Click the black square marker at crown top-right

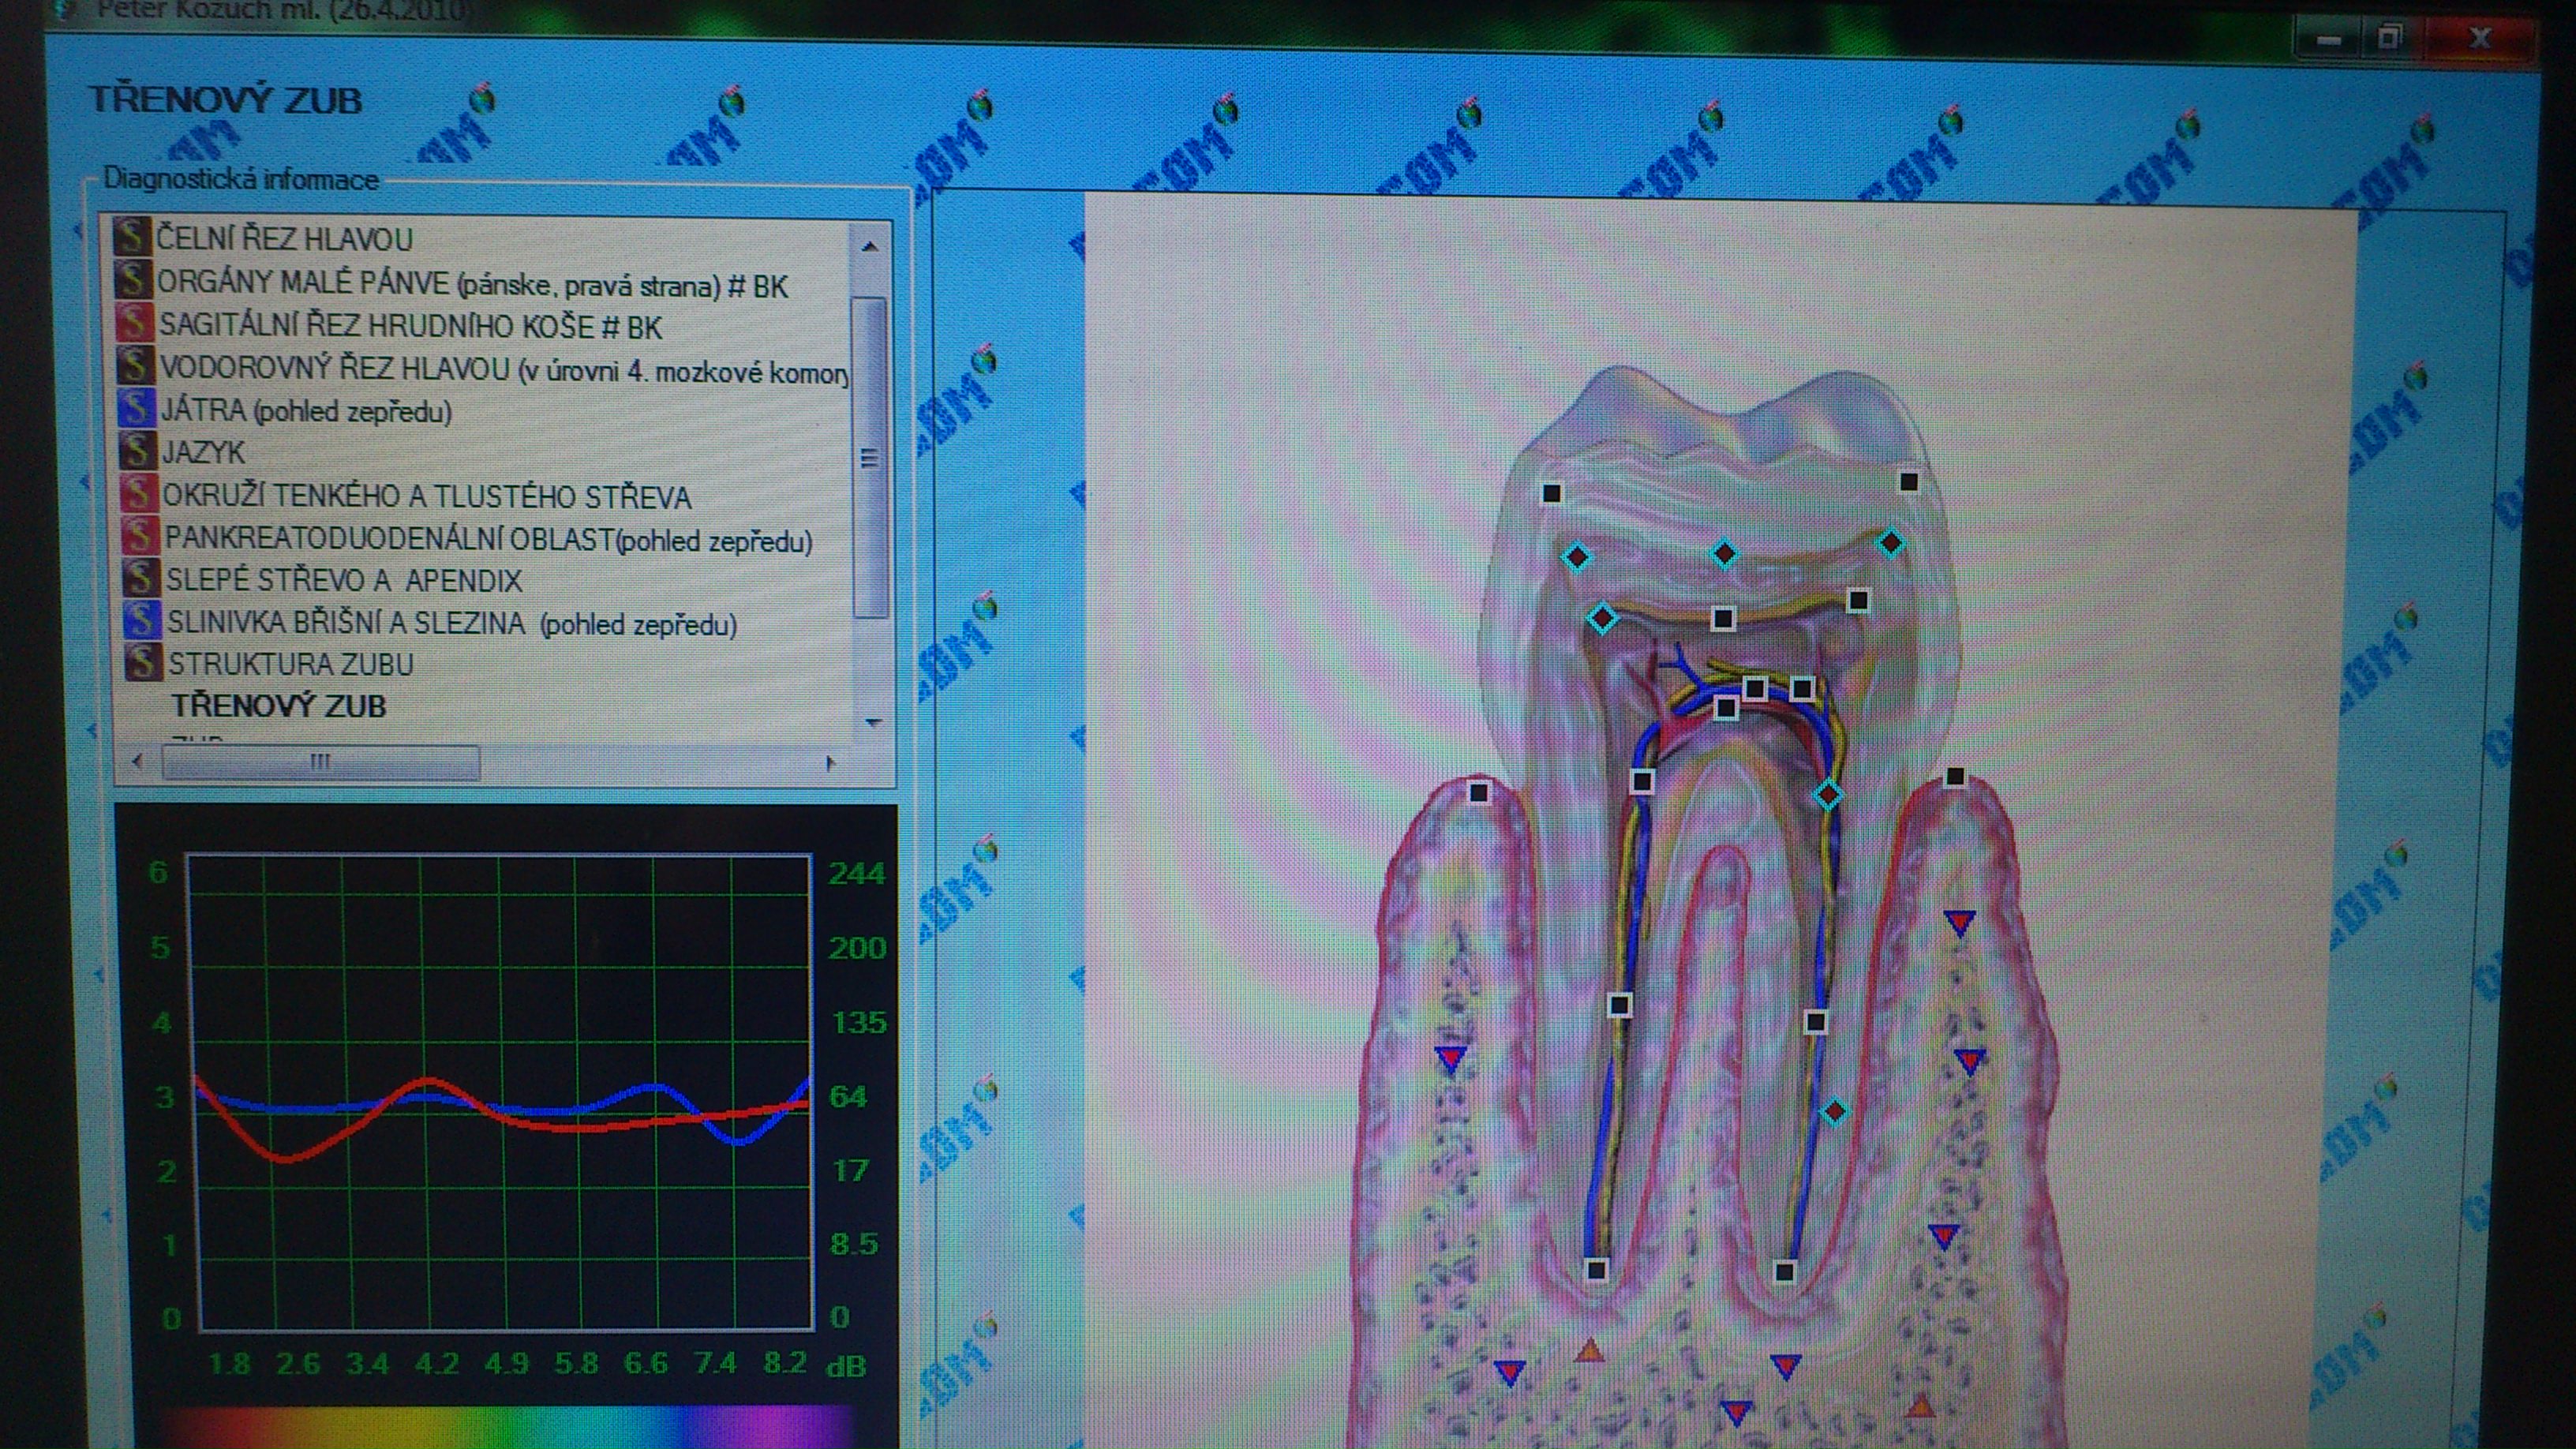pos(1908,482)
